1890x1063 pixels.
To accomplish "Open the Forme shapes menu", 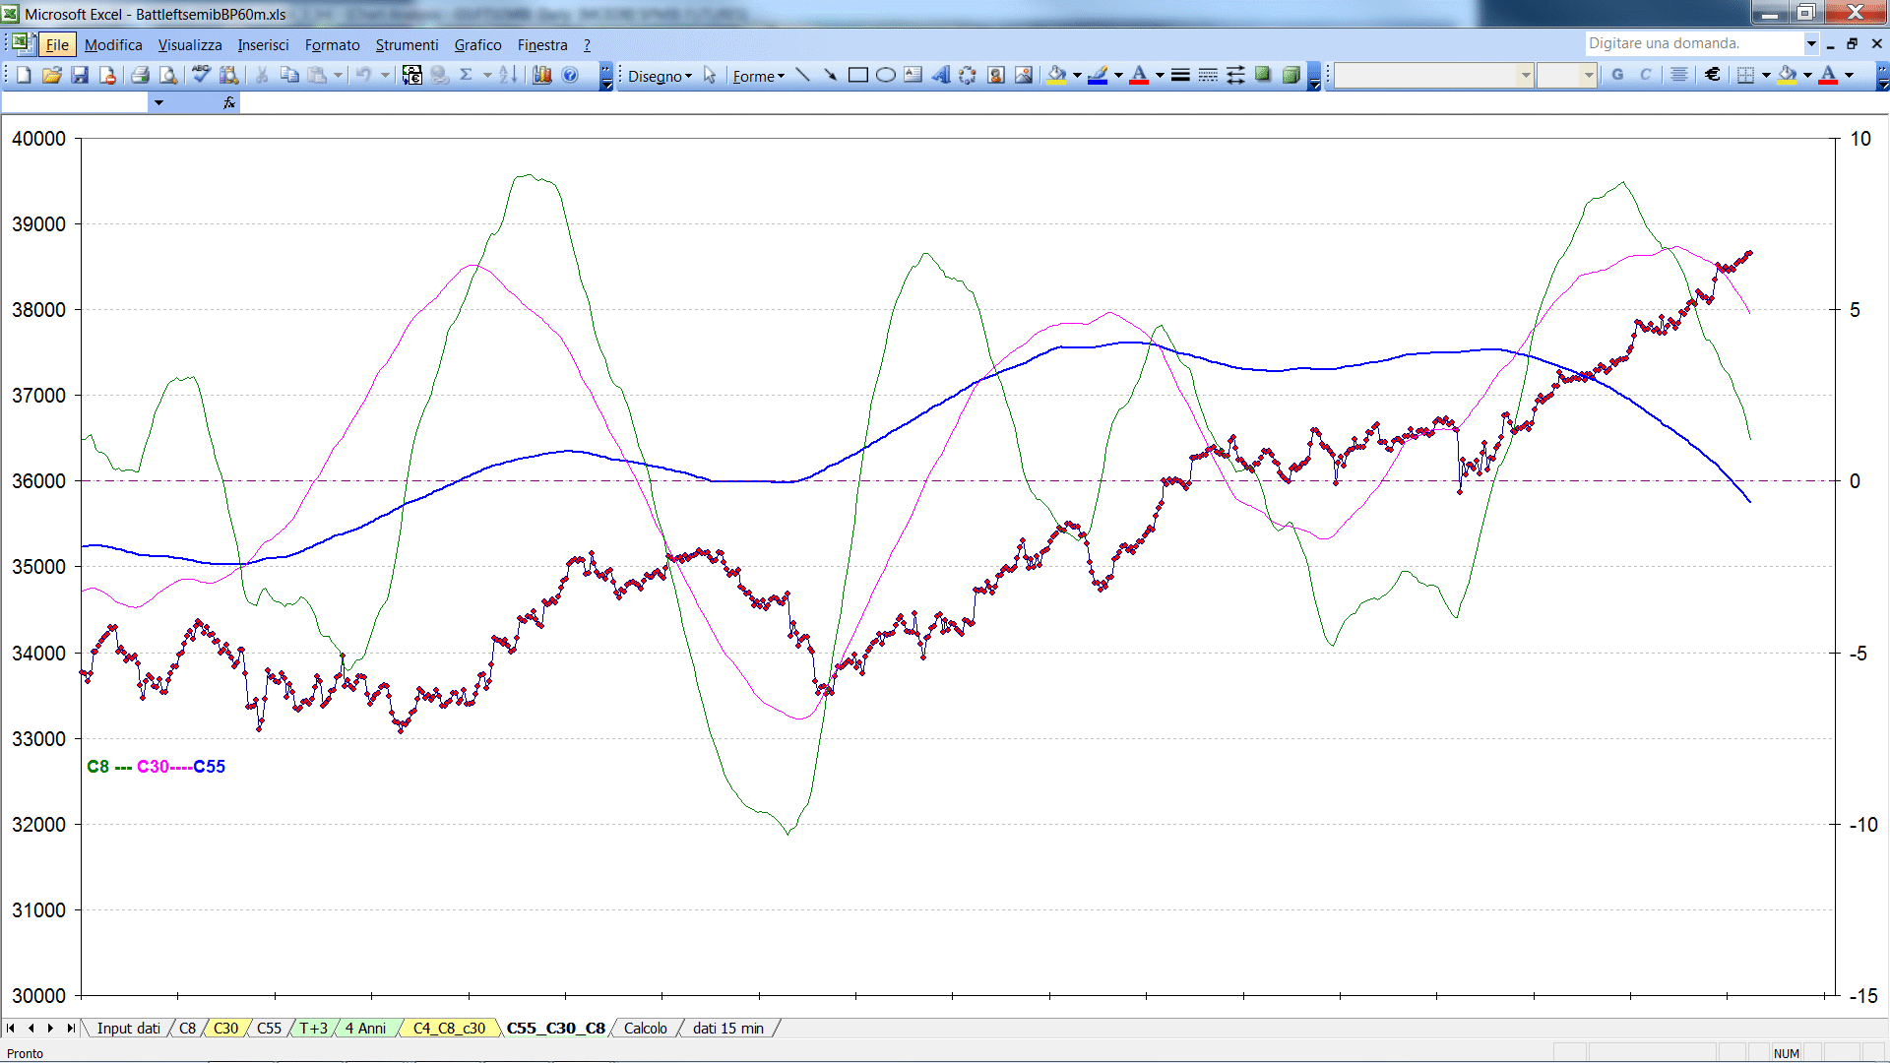I will pos(758,76).
